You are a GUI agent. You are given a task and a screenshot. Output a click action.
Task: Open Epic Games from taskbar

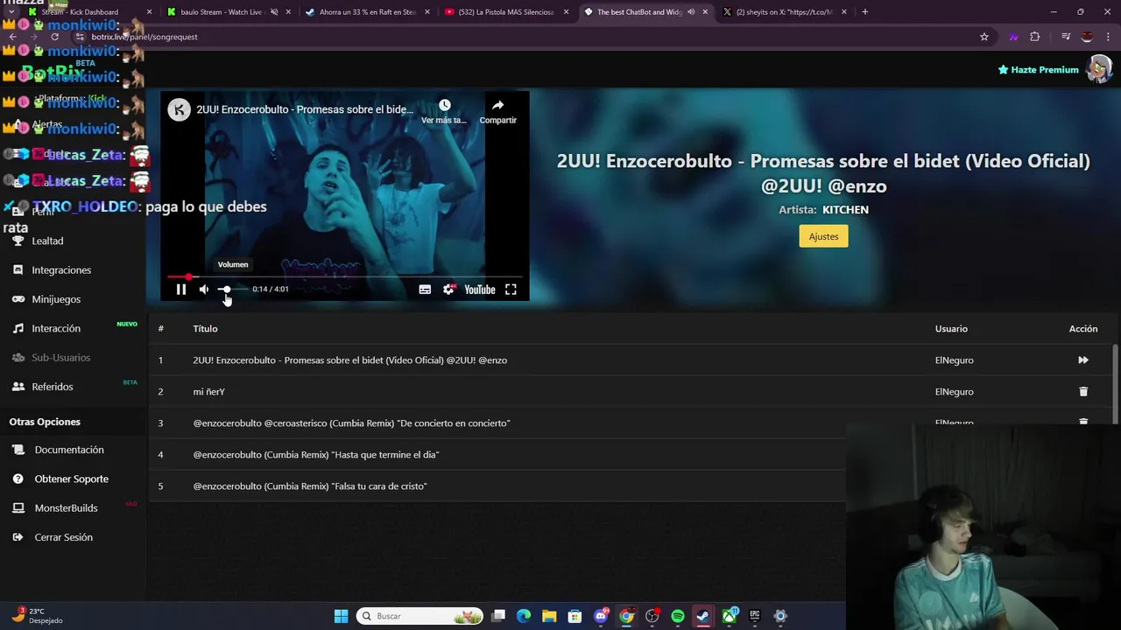click(755, 616)
